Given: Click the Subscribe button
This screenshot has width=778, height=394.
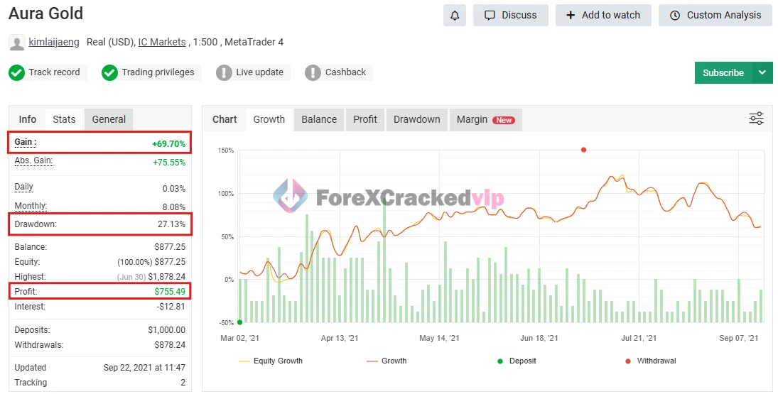Looking at the screenshot, I should [723, 73].
